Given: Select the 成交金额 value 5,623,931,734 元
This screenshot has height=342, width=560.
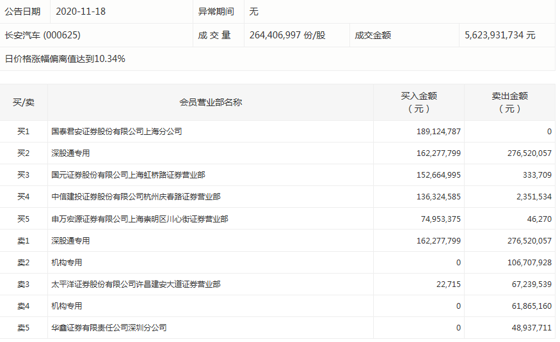Looking at the screenshot, I should tap(500, 35).
